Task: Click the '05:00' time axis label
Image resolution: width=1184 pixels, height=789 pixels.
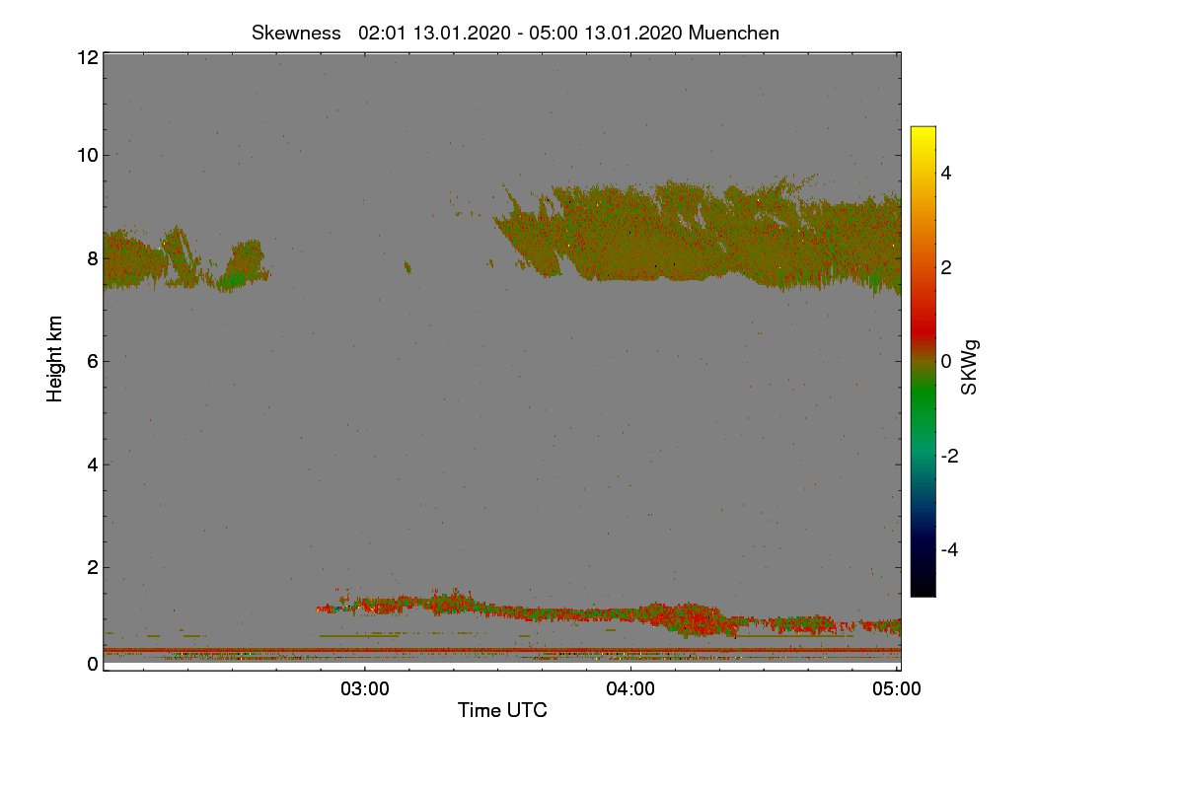Action: pos(897,689)
